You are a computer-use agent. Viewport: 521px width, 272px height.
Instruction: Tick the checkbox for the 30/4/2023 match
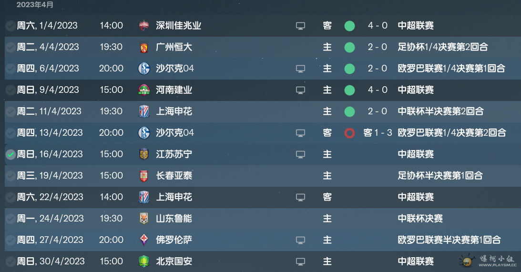[10, 262]
